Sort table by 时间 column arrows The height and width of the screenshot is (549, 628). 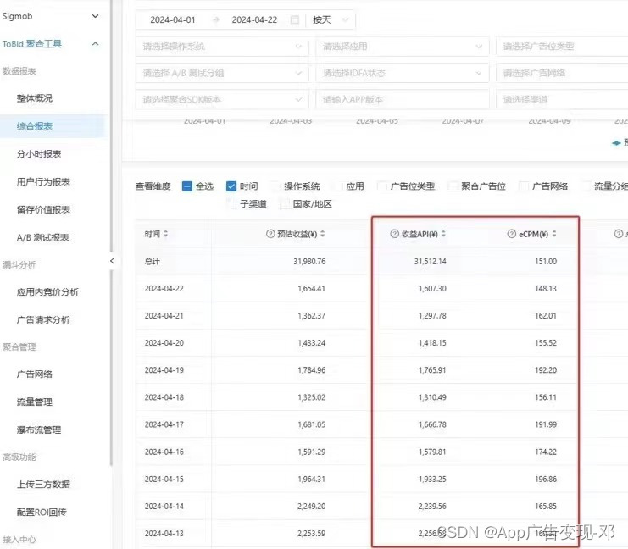click(x=165, y=234)
